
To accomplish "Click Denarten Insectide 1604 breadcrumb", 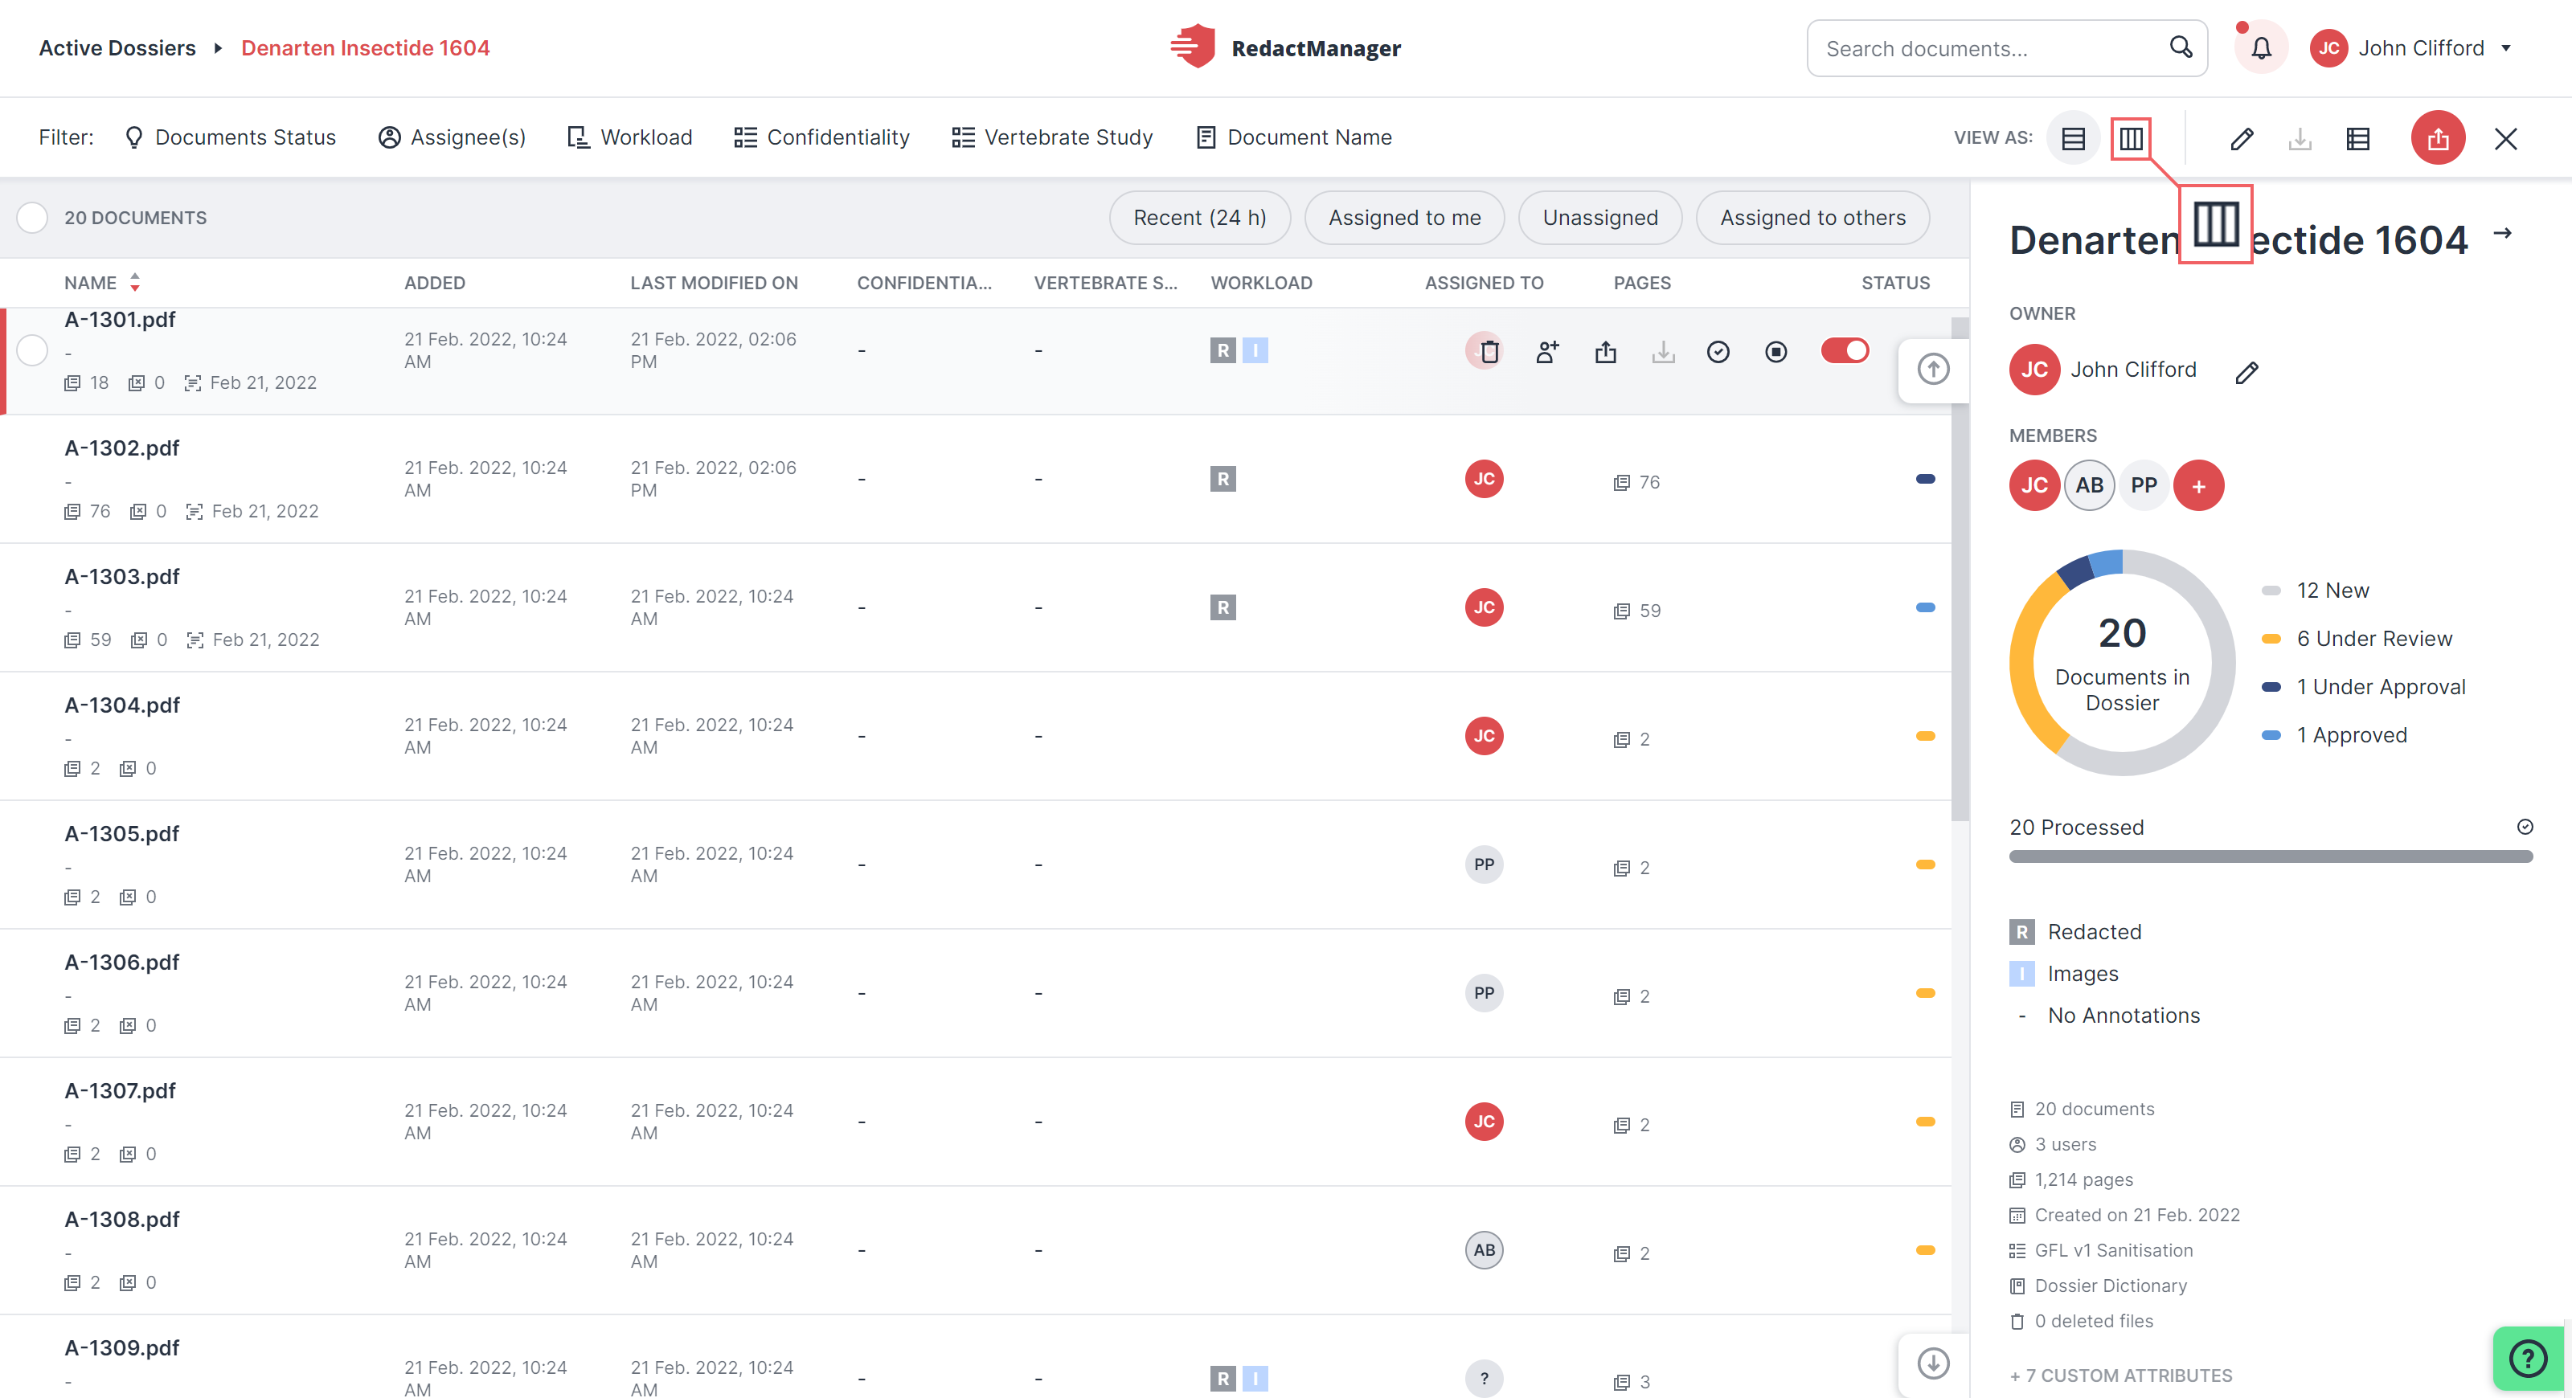I will pyautogui.click(x=366, y=48).
